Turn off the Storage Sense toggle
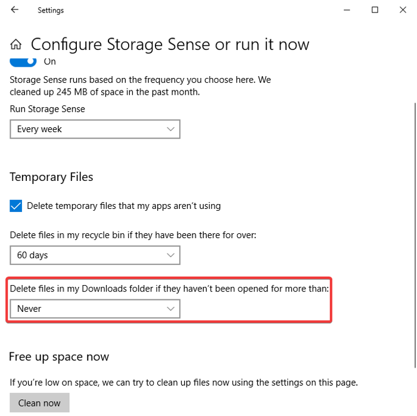 click(x=23, y=61)
